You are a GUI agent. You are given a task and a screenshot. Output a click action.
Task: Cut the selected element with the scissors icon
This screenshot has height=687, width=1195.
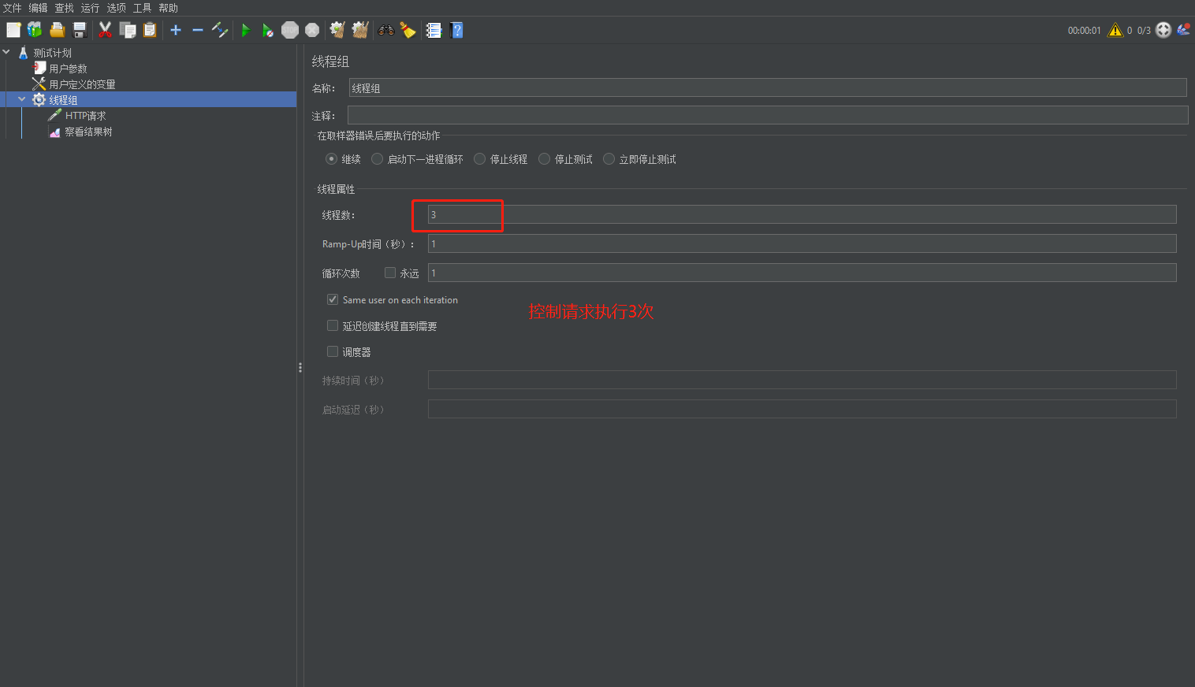(105, 30)
